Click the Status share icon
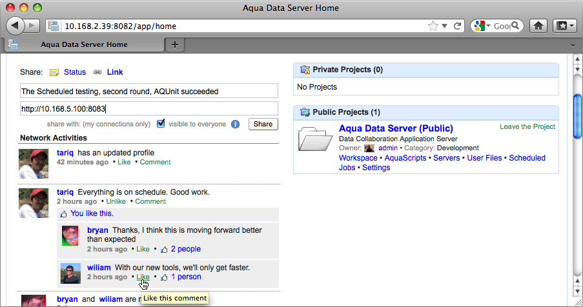 click(54, 72)
